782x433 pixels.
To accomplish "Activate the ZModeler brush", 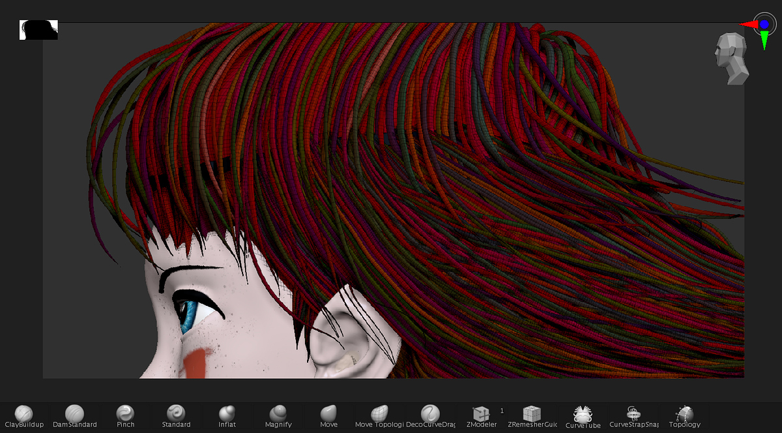I will pyautogui.click(x=482, y=415).
